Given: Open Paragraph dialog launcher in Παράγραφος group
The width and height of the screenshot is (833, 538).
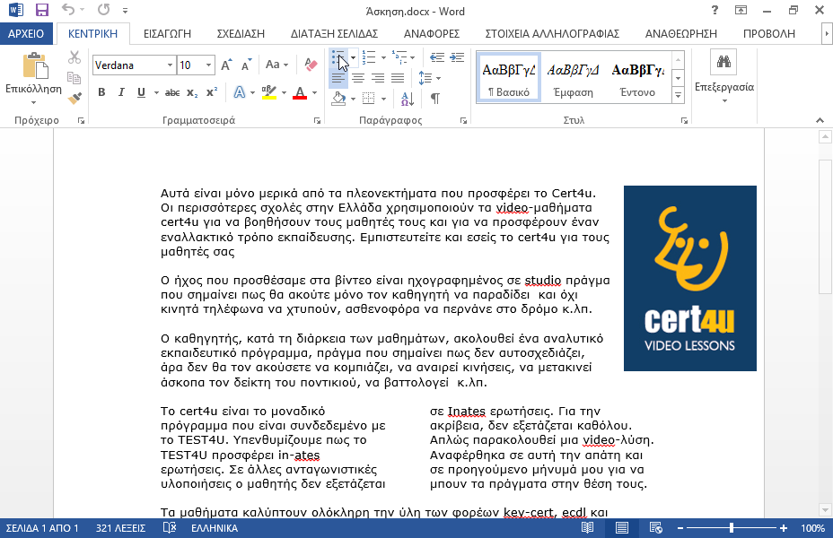Looking at the screenshot, I should pyautogui.click(x=463, y=120).
